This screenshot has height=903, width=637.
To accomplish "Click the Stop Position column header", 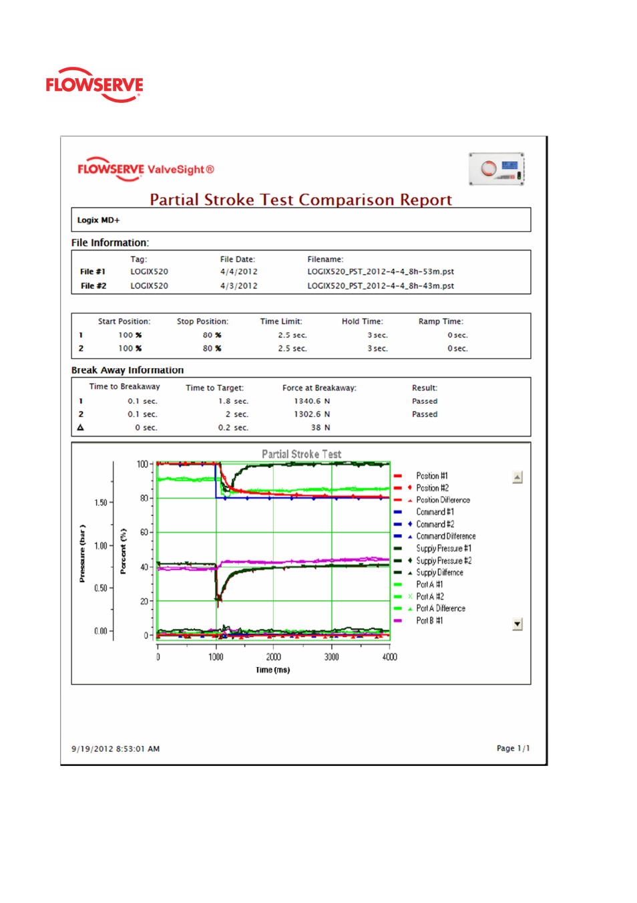I will (202, 321).
